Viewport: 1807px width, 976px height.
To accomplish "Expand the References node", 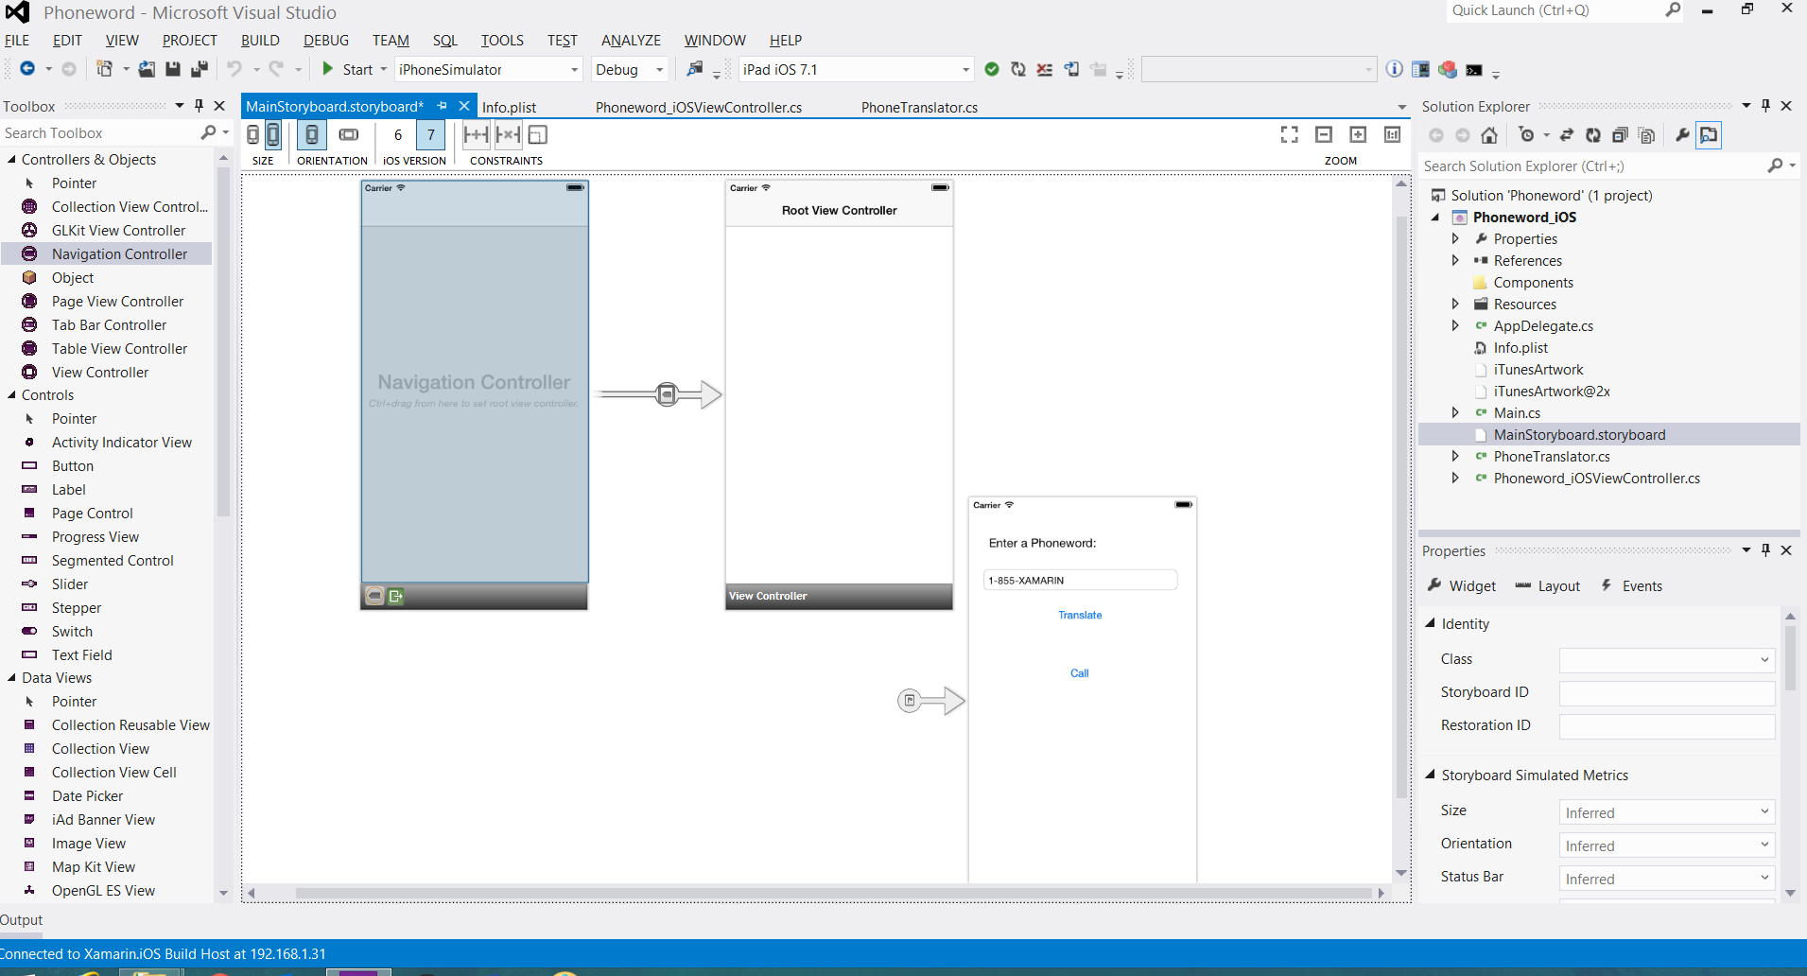I will click(x=1455, y=261).
